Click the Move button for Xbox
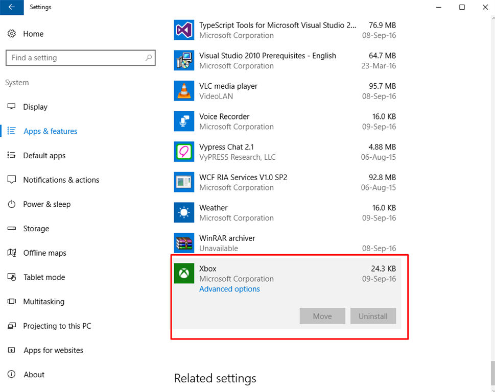This screenshot has height=392, width=495. click(x=322, y=316)
